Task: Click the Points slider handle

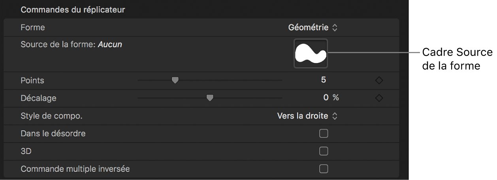Action: 175,80
